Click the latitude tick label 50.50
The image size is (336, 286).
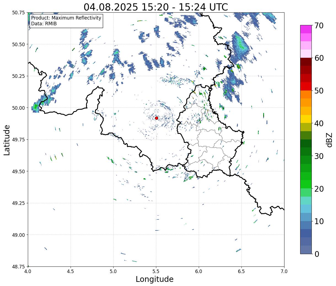tap(18, 44)
